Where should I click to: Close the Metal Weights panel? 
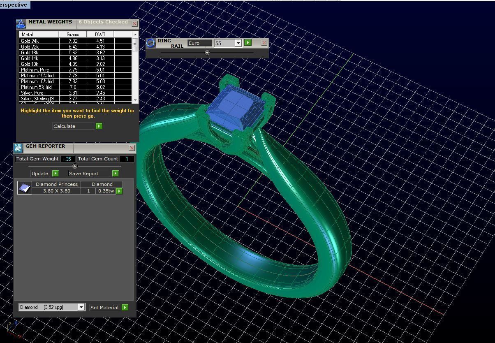coord(134,24)
